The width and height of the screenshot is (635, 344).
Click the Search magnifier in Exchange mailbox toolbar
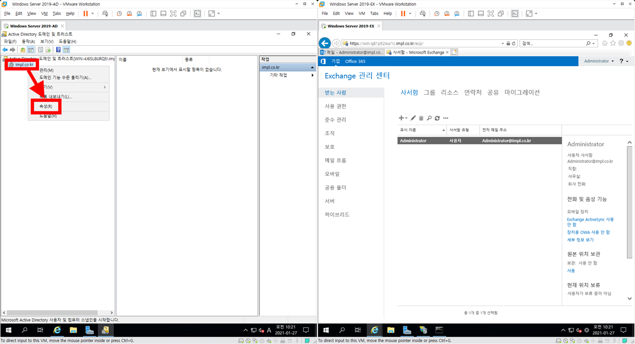coord(429,118)
